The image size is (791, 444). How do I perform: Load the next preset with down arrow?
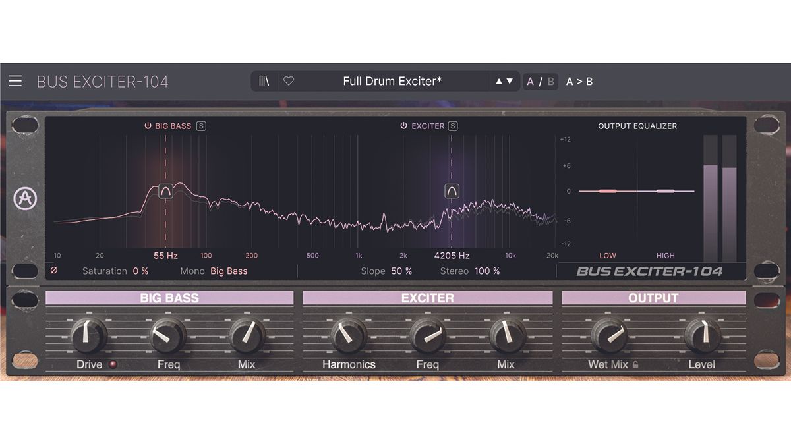pos(509,81)
